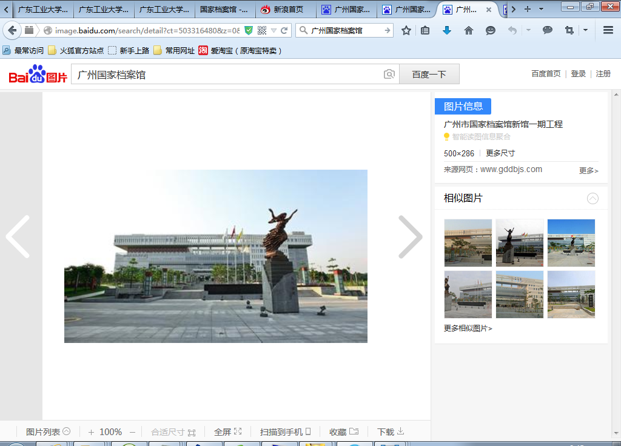Expand the 图片列表 image list

coord(48,432)
